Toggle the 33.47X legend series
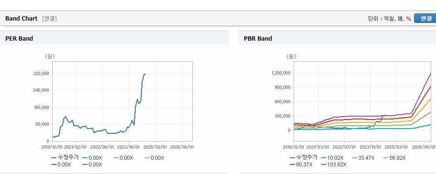 click(363, 158)
